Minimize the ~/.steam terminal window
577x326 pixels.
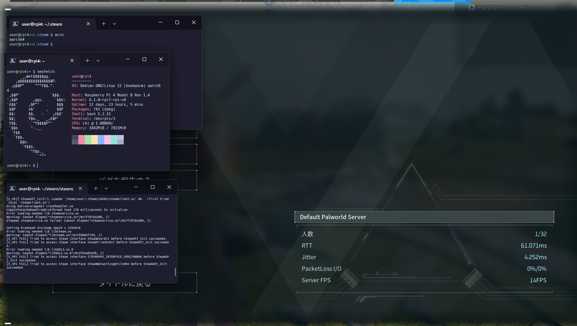tap(161, 22)
